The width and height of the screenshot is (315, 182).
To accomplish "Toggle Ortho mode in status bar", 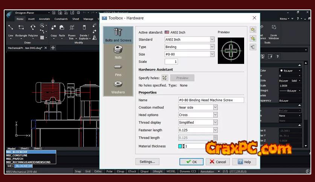I will (98, 171).
